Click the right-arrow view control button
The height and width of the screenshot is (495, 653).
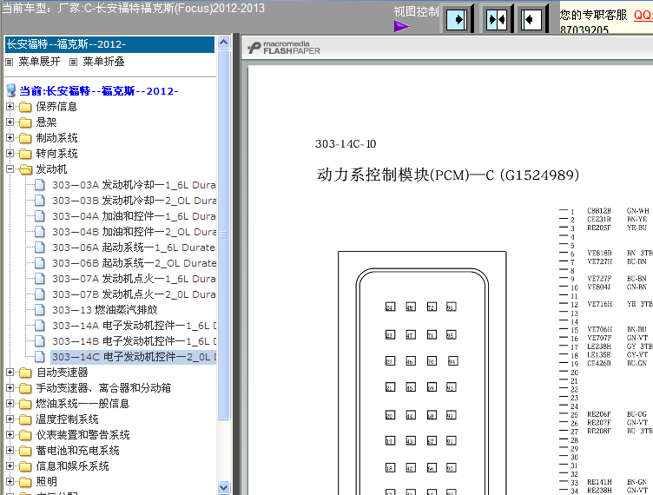point(457,19)
